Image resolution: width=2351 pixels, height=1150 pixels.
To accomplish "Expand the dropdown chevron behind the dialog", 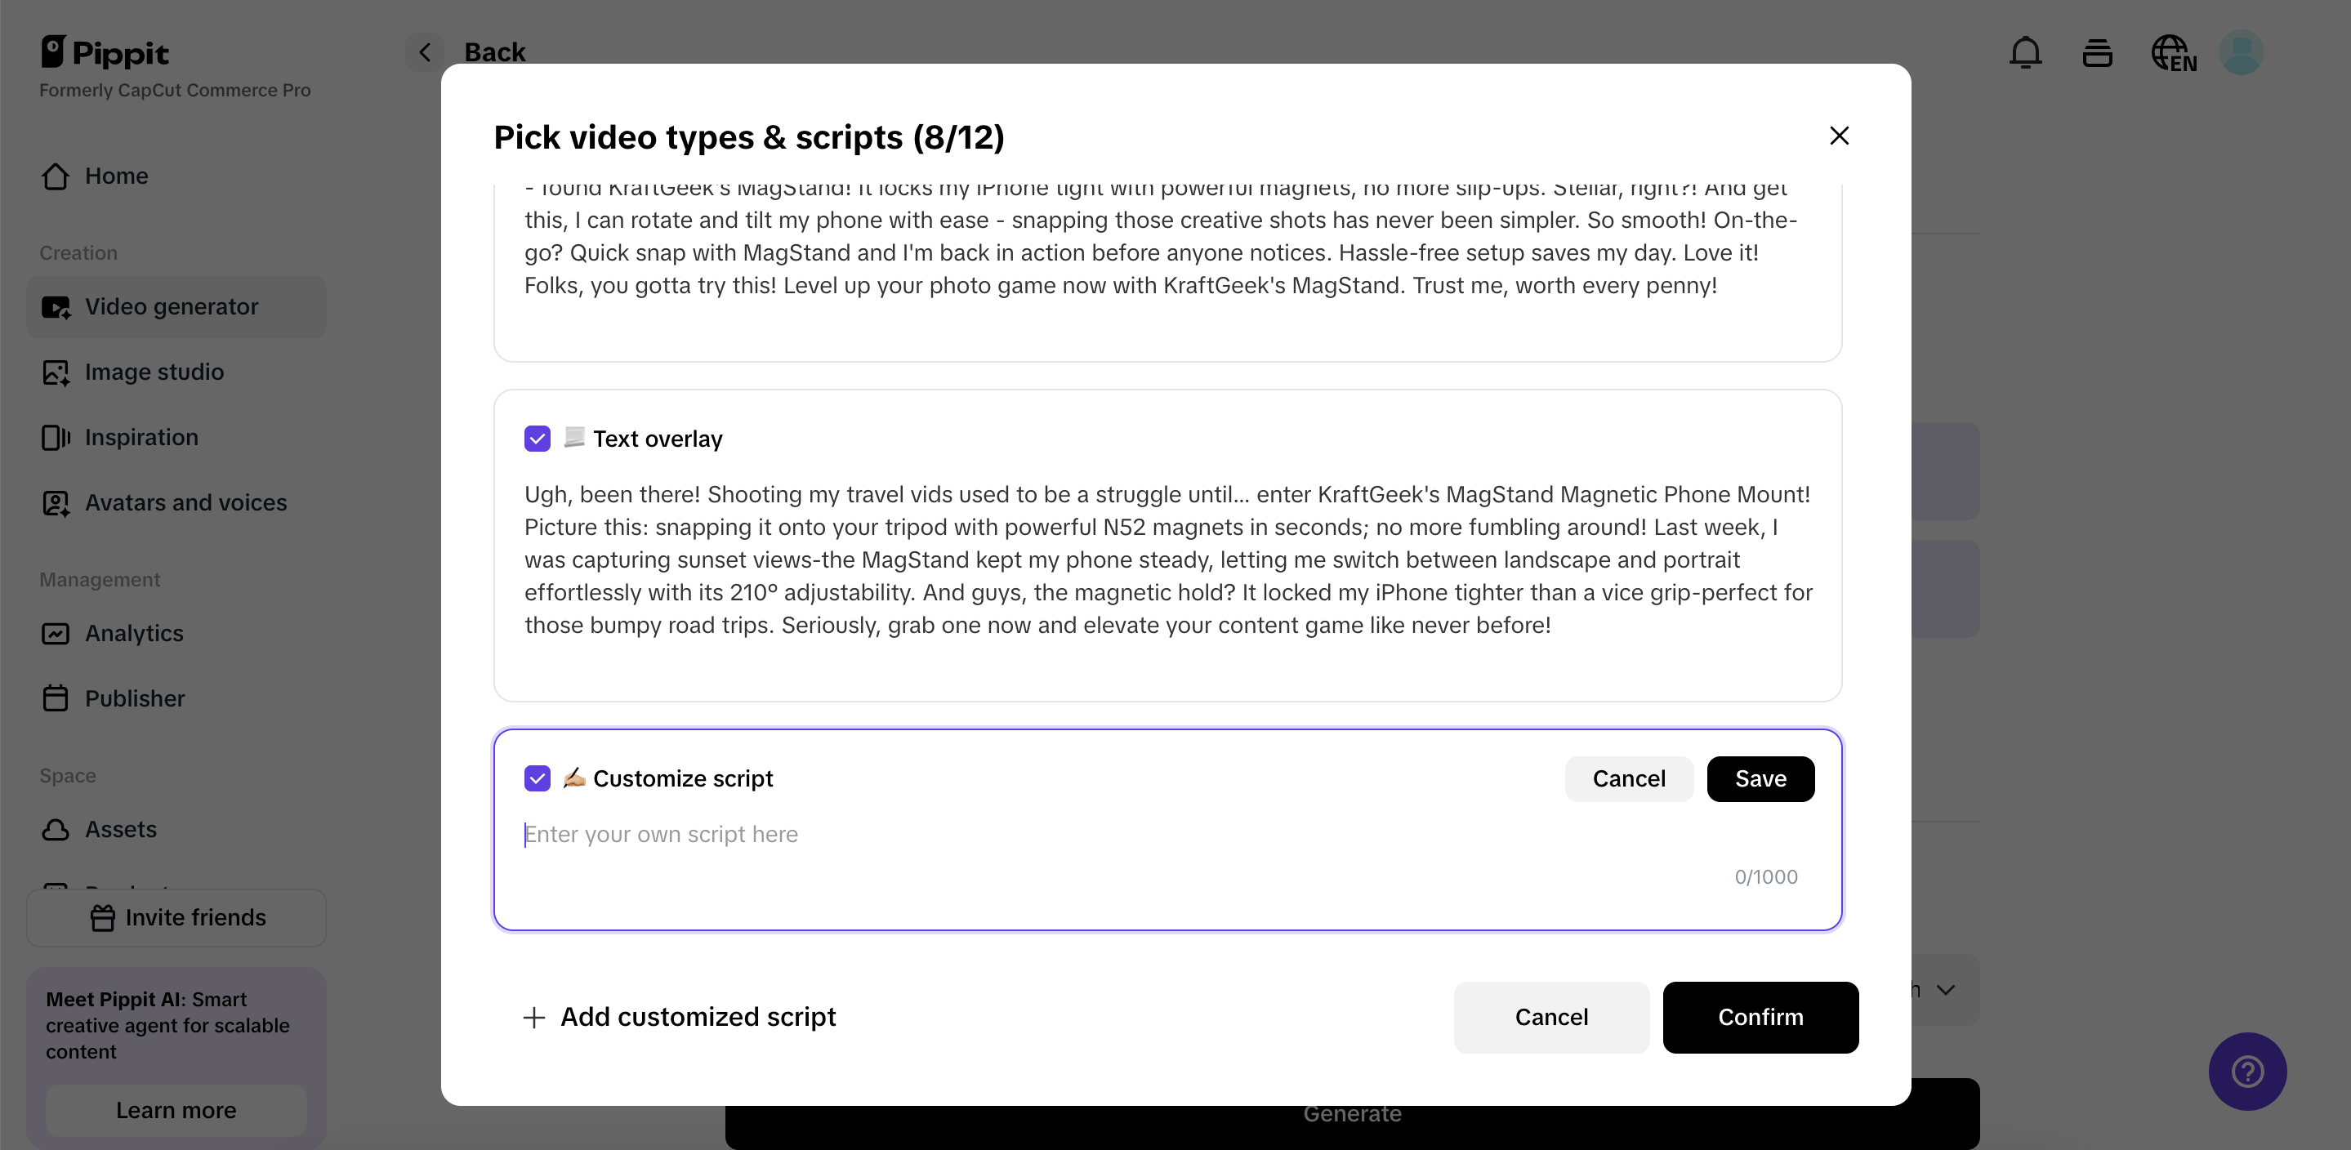I will [1945, 989].
